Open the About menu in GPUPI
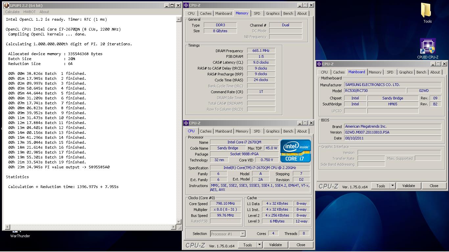The width and height of the screenshot is (449, 252). coord(44,12)
